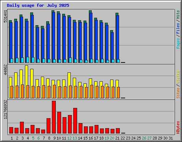
Task: Click the orange 'Sites' legend label
Action: [x=178, y=93]
